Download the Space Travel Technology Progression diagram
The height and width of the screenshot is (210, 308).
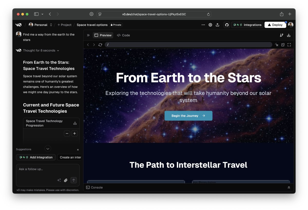point(75,123)
